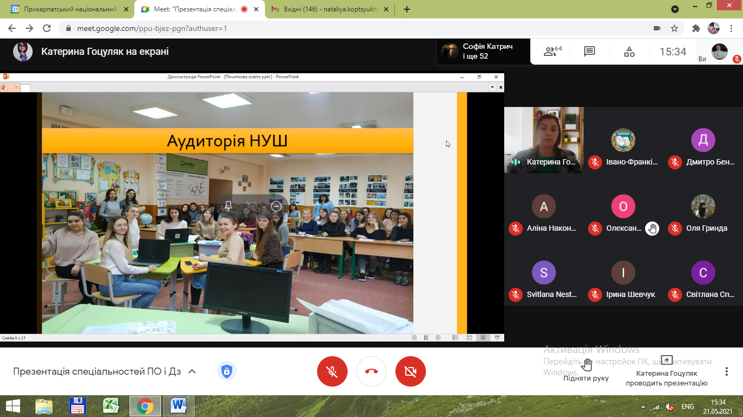Remove presentation with minus circle icon
The height and width of the screenshot is (417, 743).
276,206
